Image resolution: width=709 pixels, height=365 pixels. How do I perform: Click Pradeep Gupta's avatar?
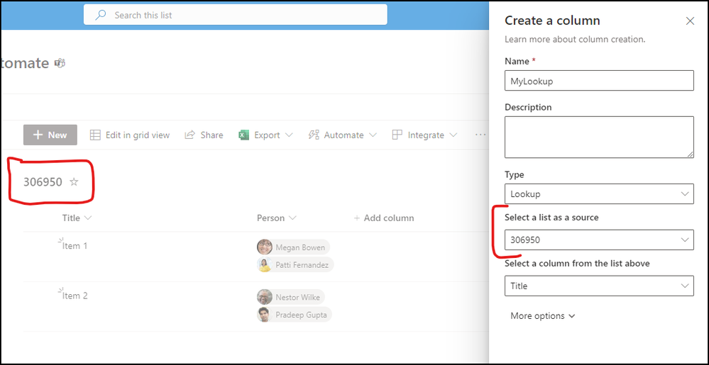point(265,315)
